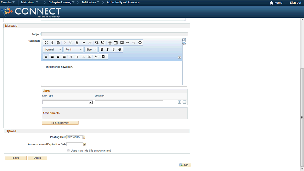
Task: Click the Insert link icon
Action: (128, 43)
